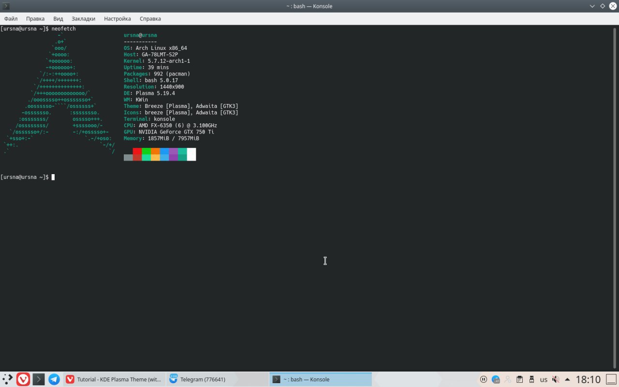
Task: Click the Shell: bash 5.0.17 line
Action: 151,80
